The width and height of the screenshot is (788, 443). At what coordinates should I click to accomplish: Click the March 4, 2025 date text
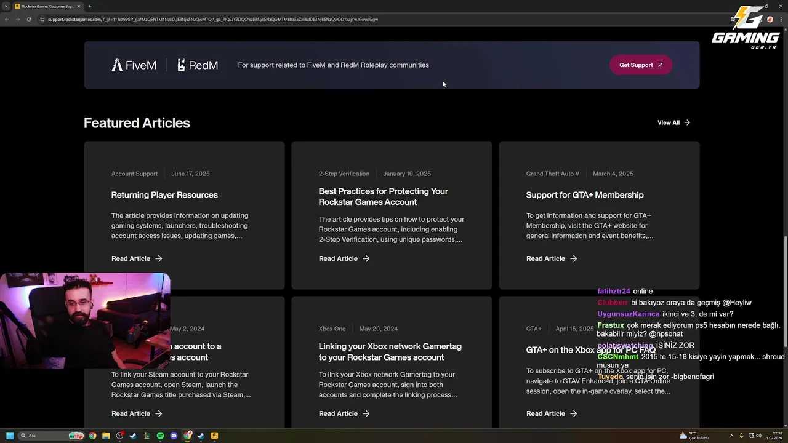(613, 174)
